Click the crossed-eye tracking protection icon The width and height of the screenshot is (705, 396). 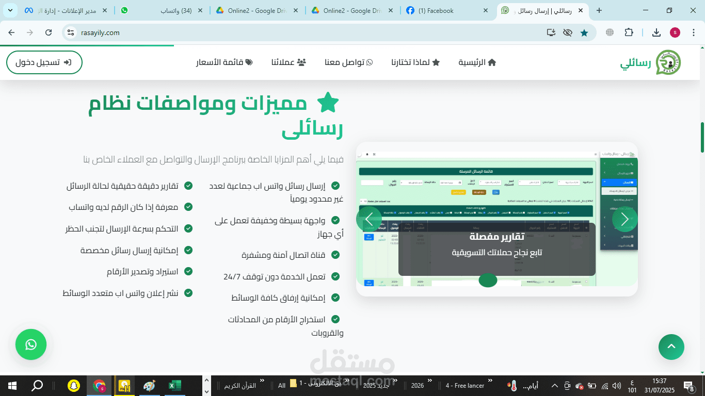click(x=568, y=32)
